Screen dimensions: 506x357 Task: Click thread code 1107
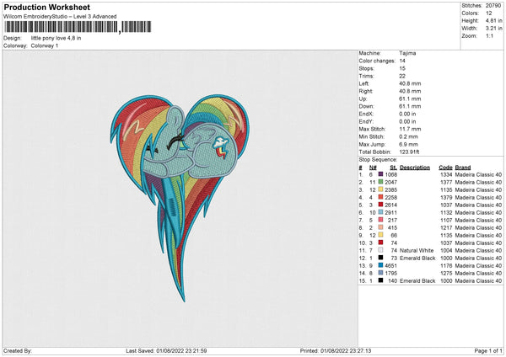coord(446,220)
